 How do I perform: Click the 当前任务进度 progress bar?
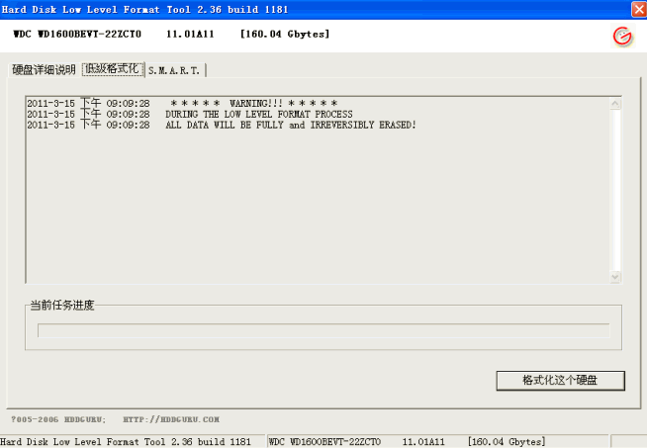(x=323, y=330)
